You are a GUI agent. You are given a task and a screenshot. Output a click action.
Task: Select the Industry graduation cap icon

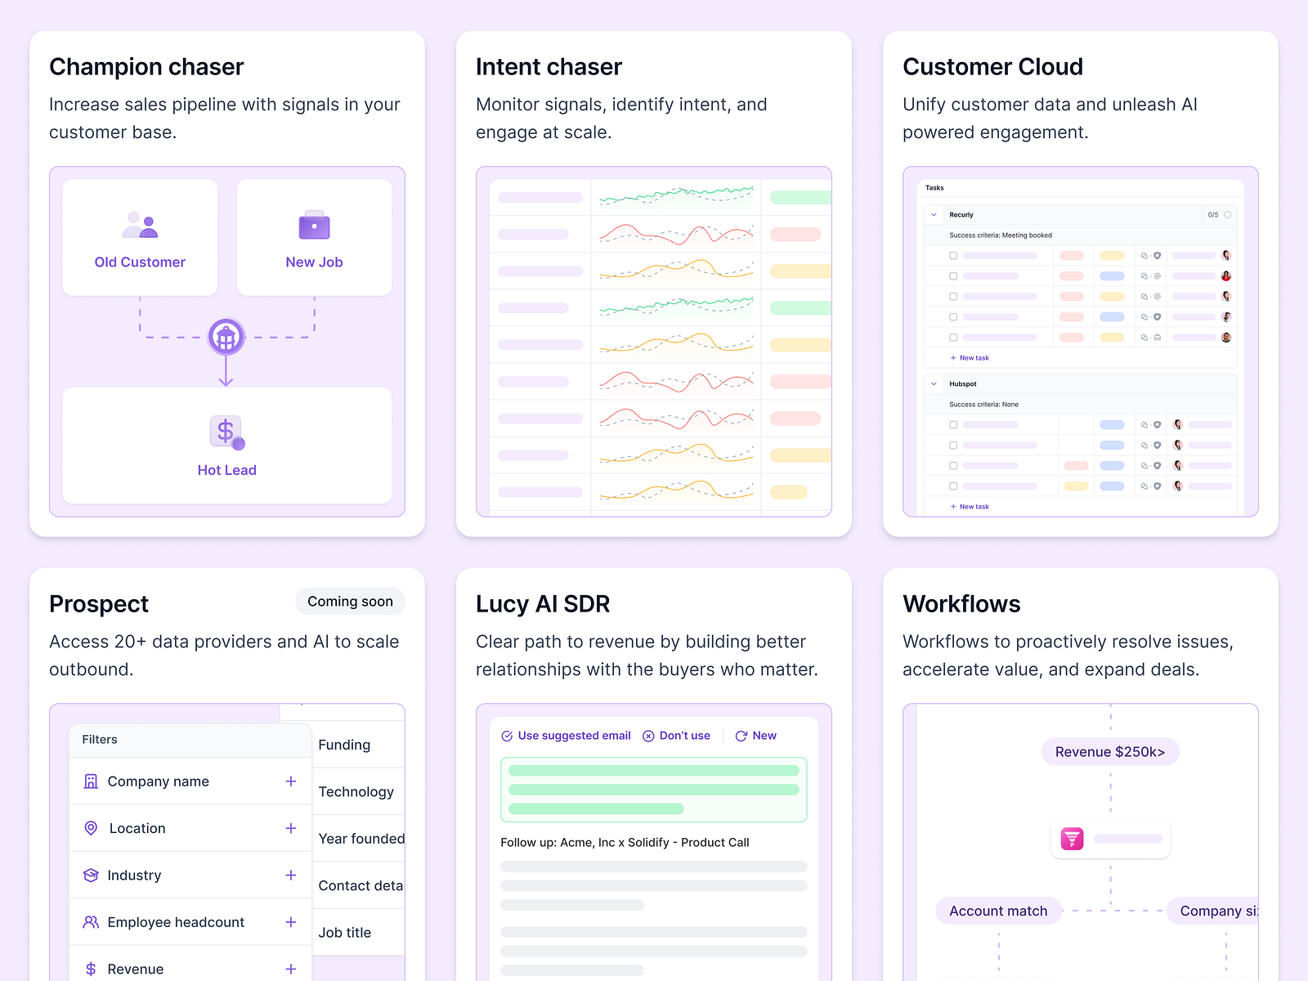coord(91,875)
